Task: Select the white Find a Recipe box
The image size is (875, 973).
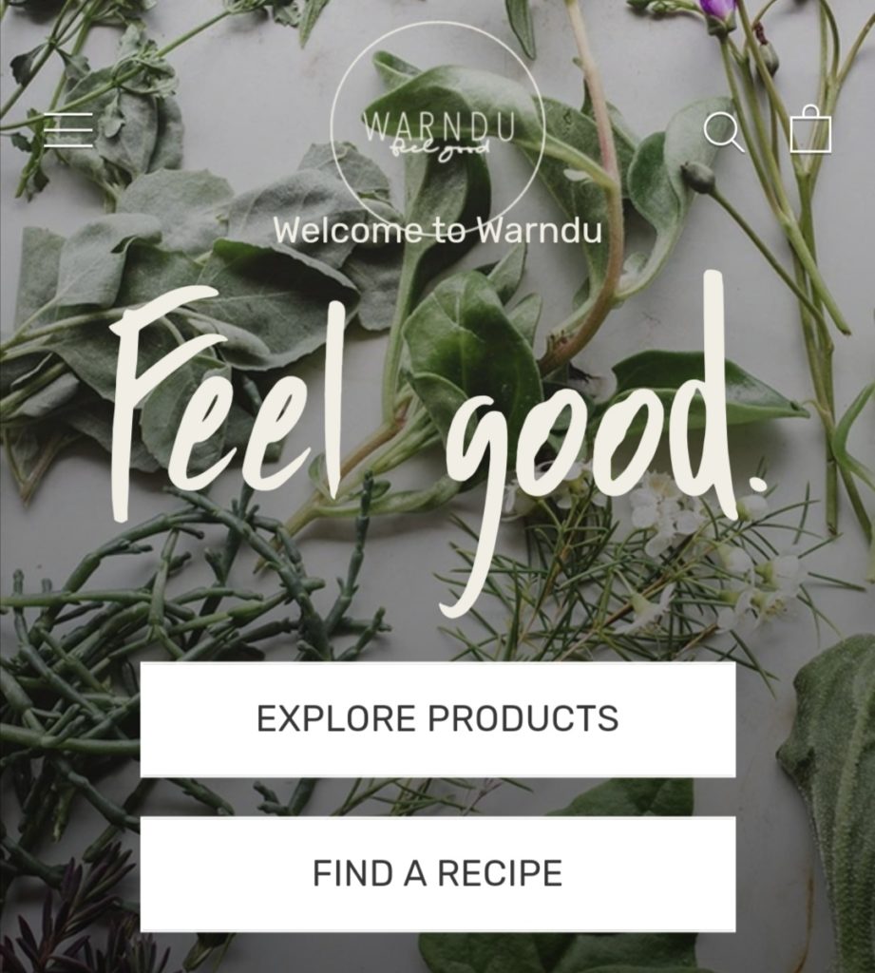Action: pos(437,874)
